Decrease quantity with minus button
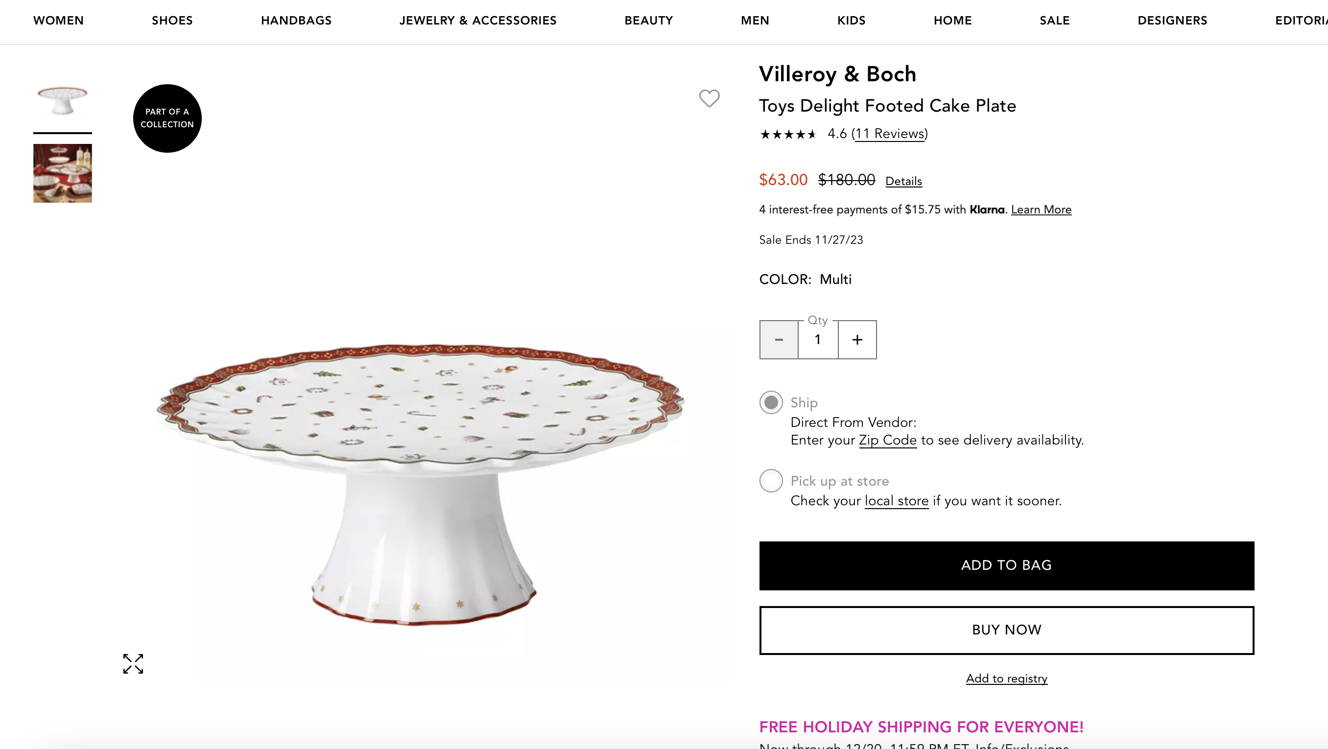1328x749 pixels. [779, 340]
